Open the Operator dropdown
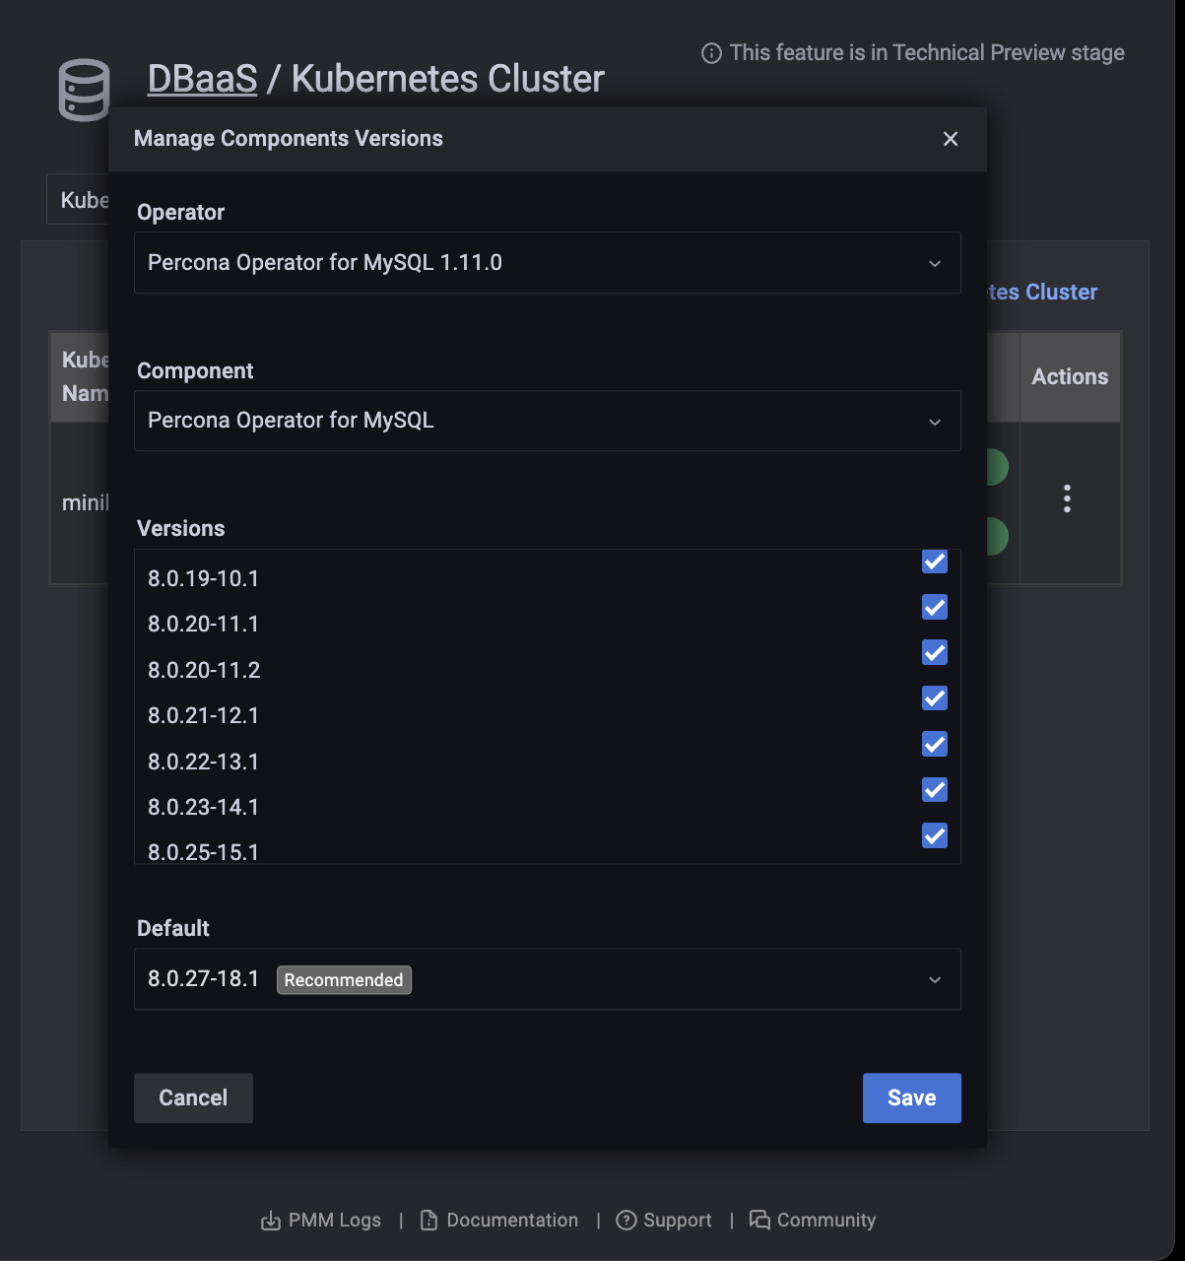Screen dimensions: 1185x1261 548,263
